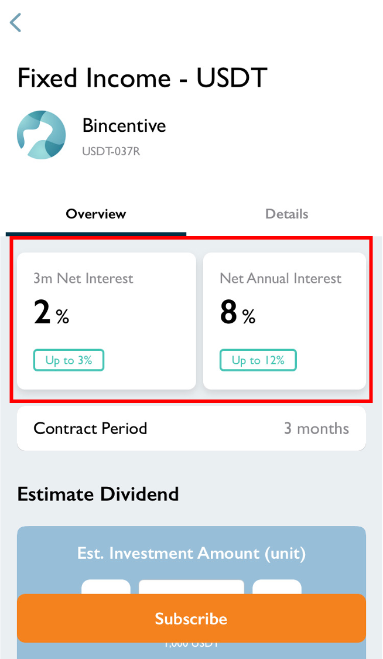
Task: Open the Net Annual Interest card
Action: click(285, 320)
